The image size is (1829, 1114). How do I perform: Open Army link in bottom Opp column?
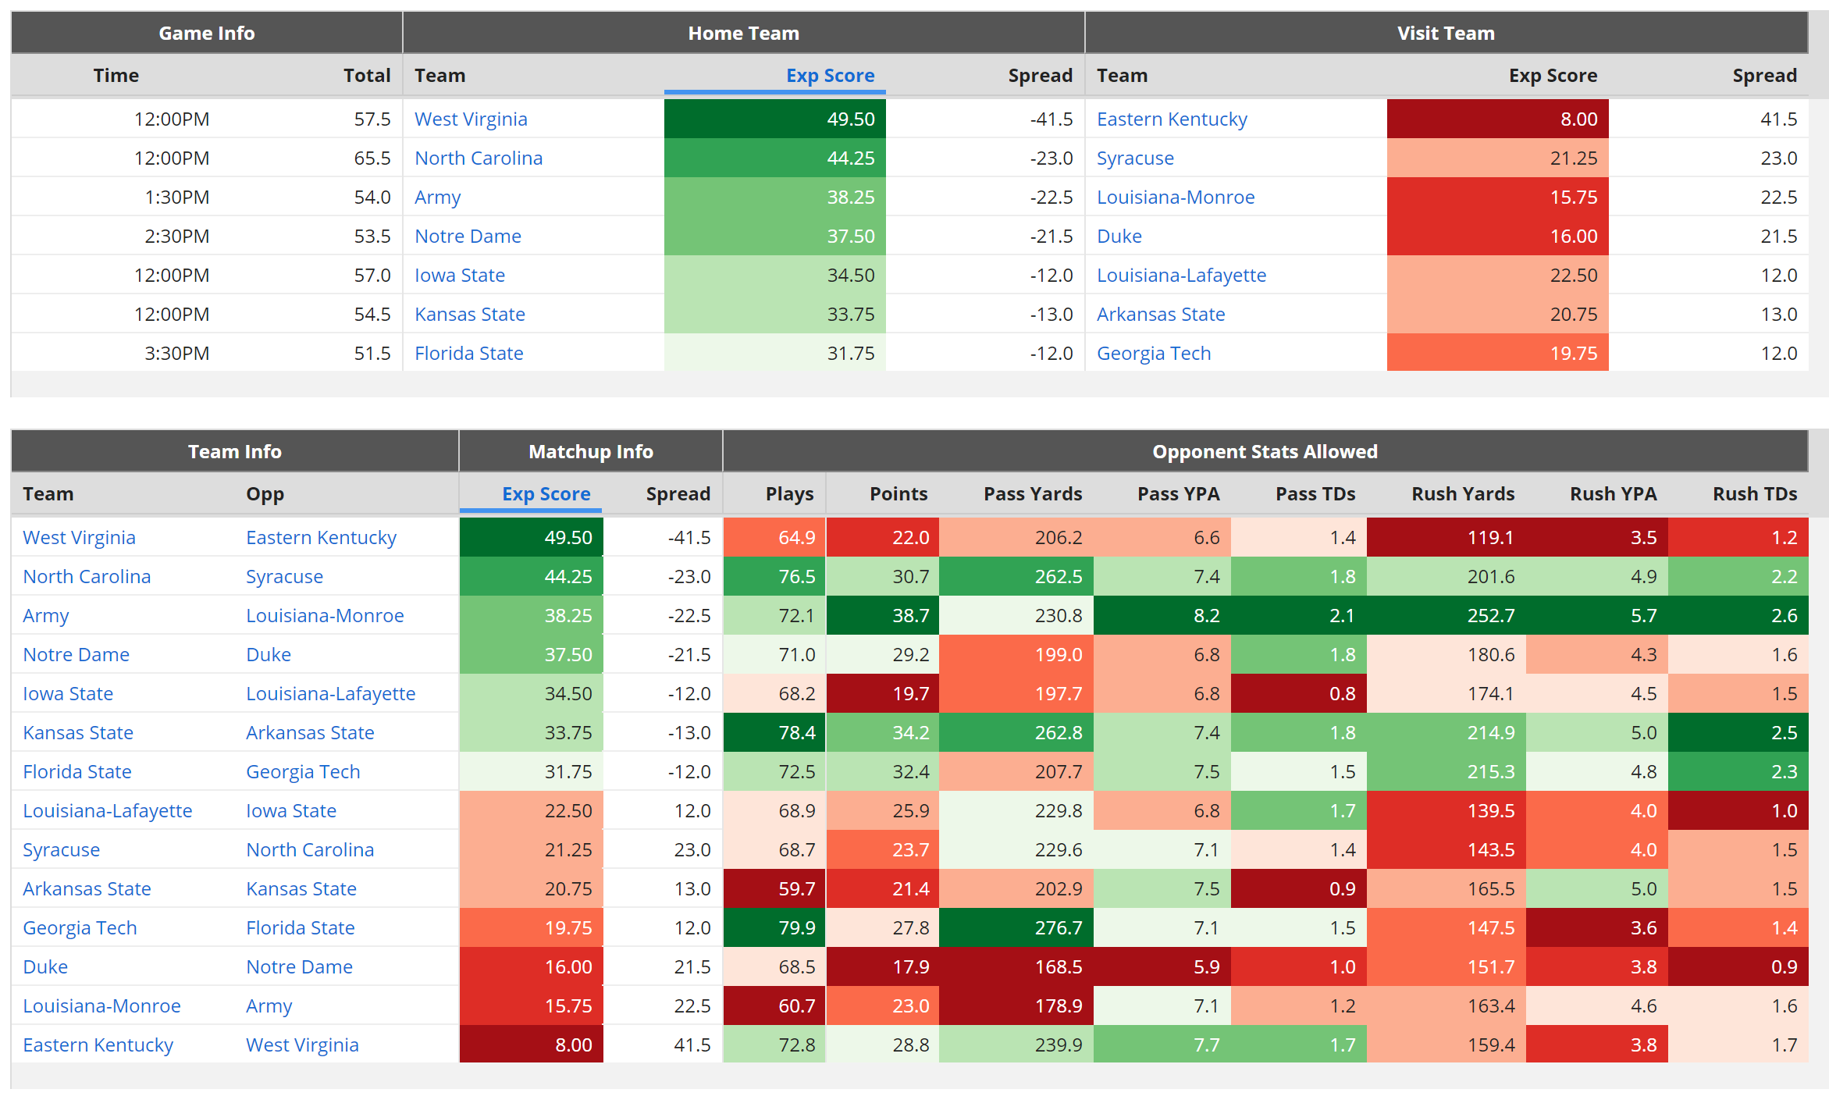pos(269,1005)
